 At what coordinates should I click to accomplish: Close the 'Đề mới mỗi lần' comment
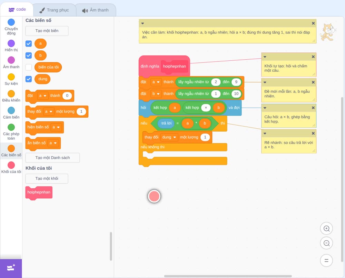click(x=313, y=82)
